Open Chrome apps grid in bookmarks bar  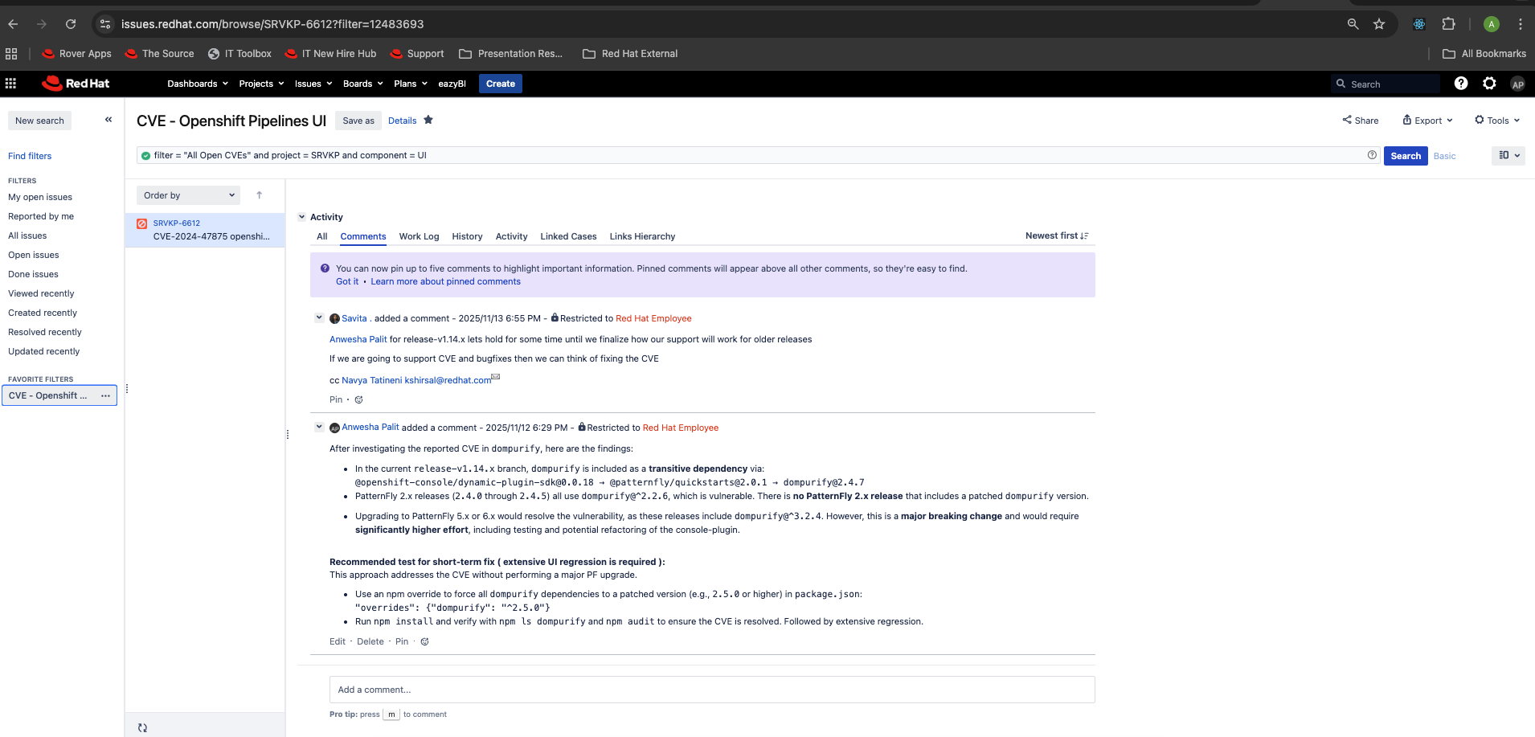point(11,54)
